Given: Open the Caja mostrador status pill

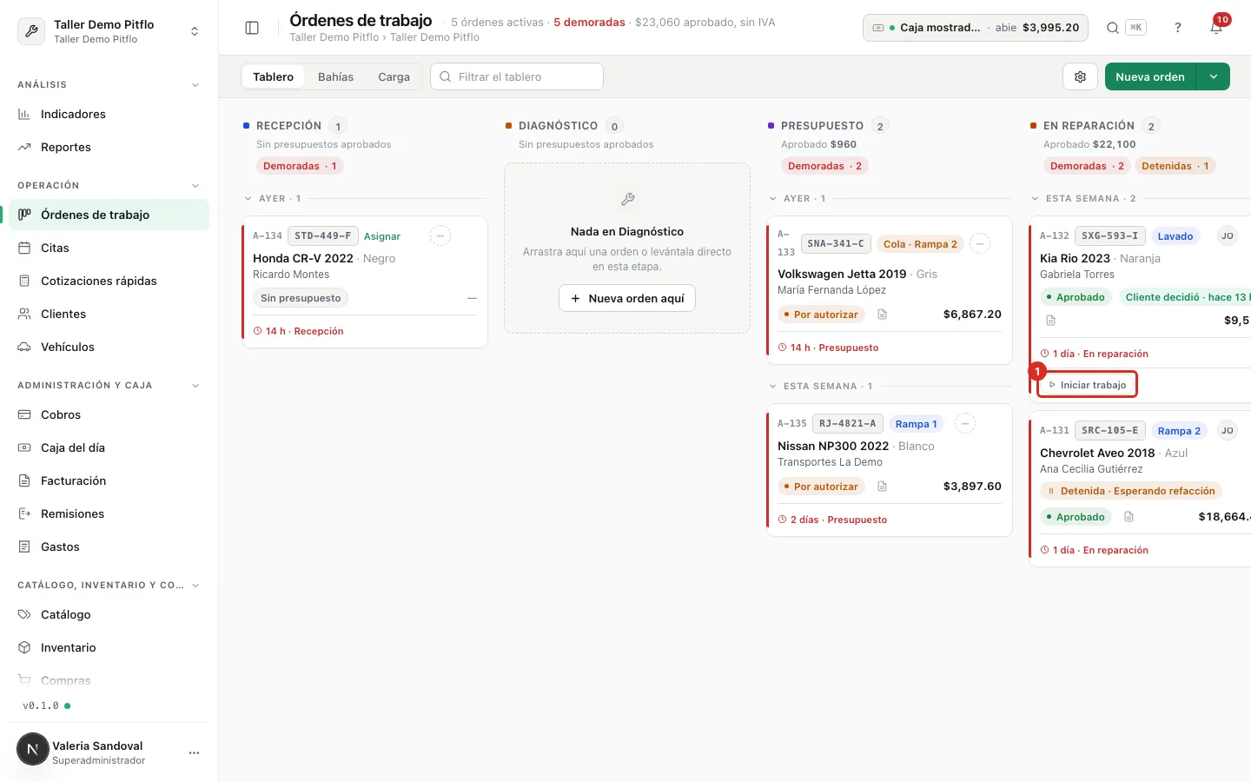Looking at the screenshot, I should (x=975, y=28).
